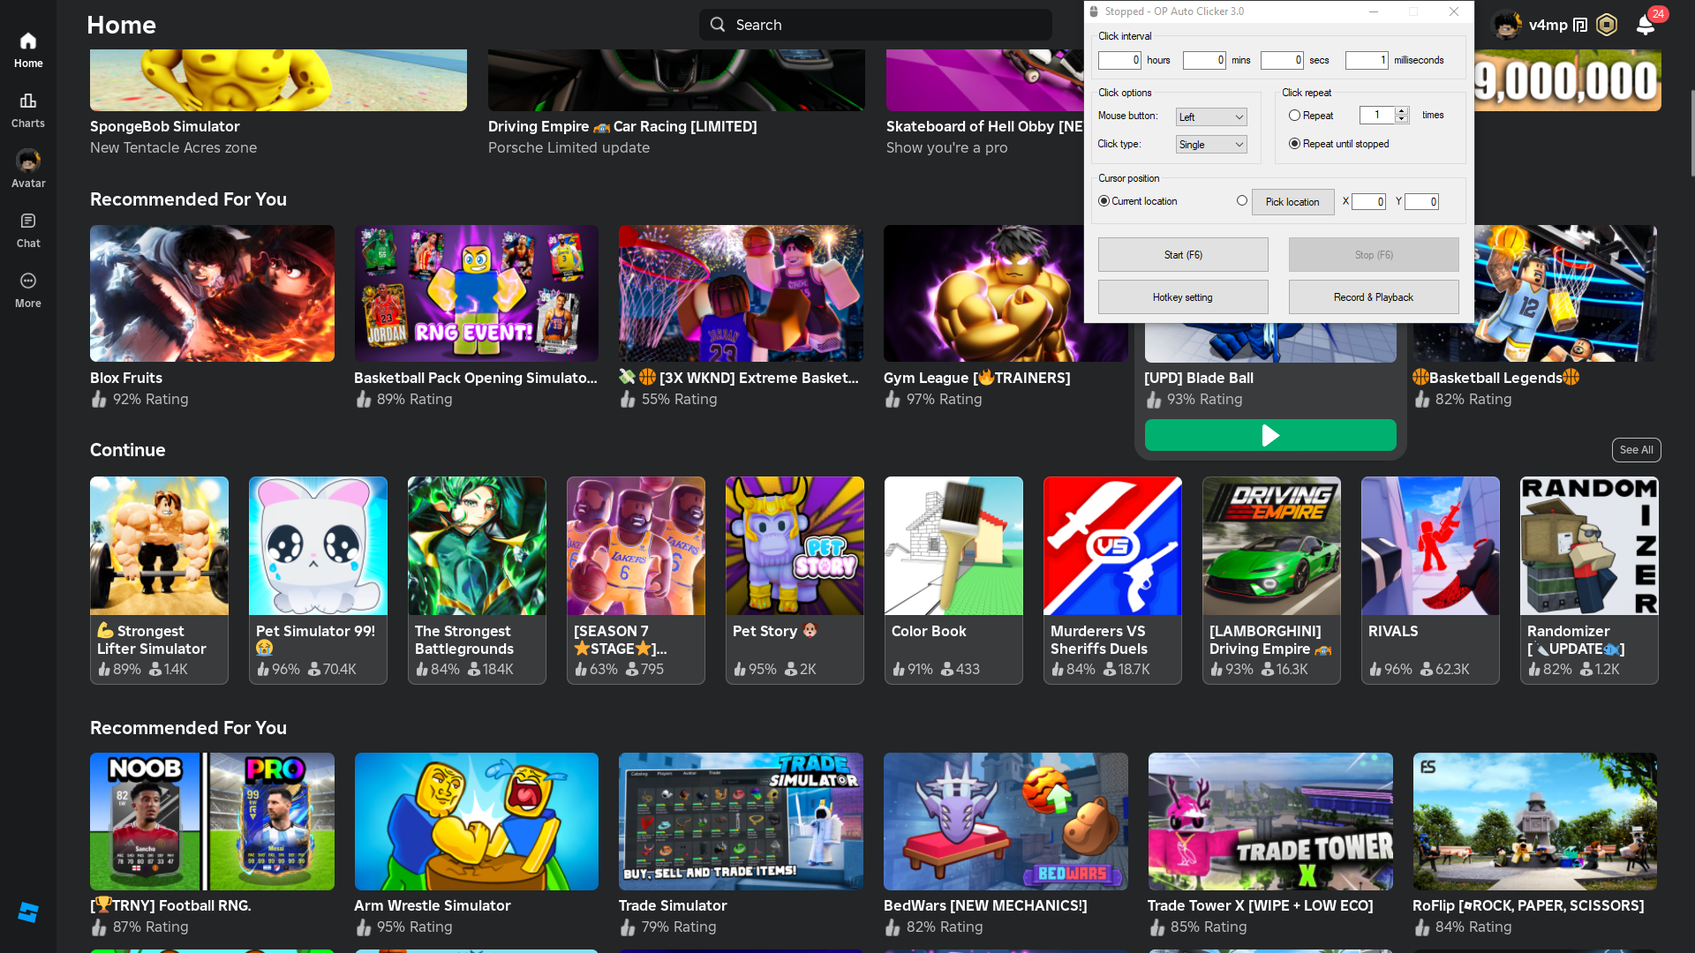Screen dimensions: 1695x953
Task: Click the Extreme Basketball game title
Action: [x=739, y=378]
